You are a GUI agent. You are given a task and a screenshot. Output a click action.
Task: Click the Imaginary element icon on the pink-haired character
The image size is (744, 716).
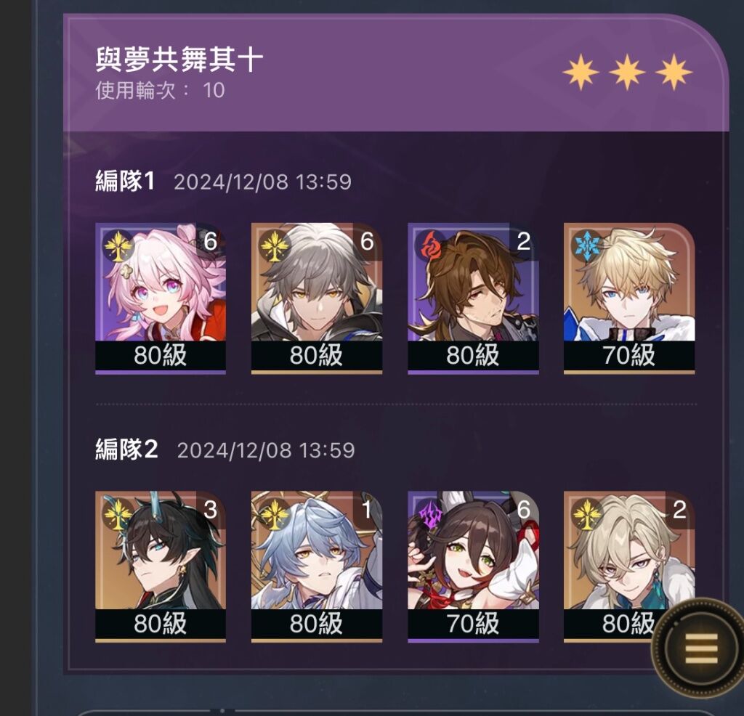pos(118,246)
